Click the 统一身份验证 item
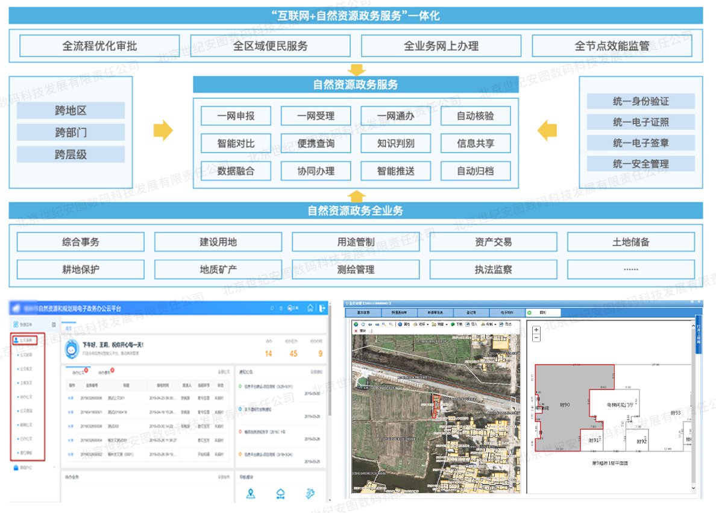Image resolution: width=716 pixels, height=513 pixels. pos(641,102)
